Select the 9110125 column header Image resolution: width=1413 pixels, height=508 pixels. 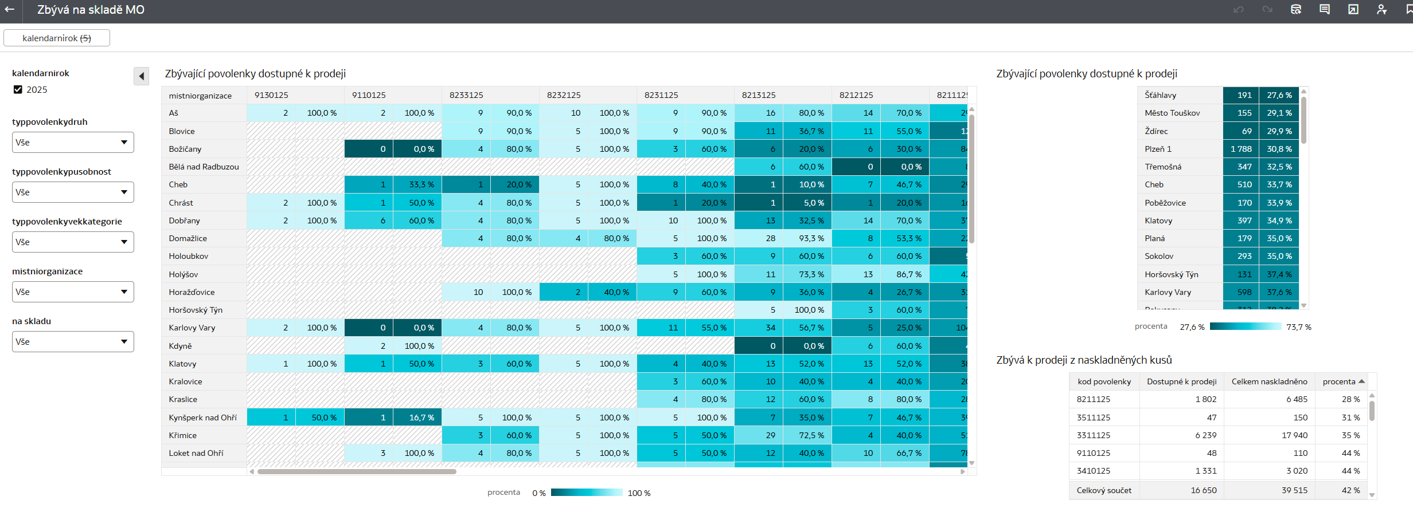point(393,95)
